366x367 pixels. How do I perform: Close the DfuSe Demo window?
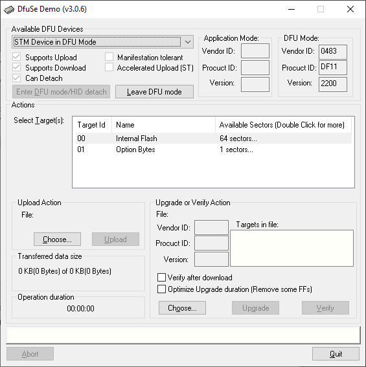coord(350,9)
